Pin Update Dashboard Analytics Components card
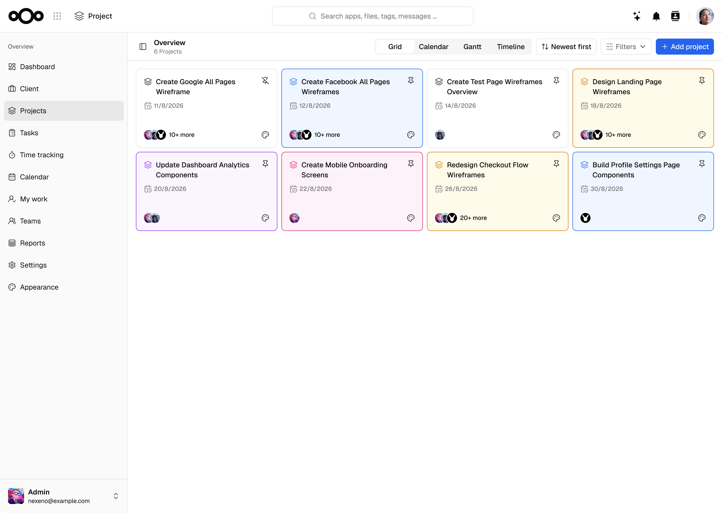Screen dimensions: 722x513 (265, 164)
